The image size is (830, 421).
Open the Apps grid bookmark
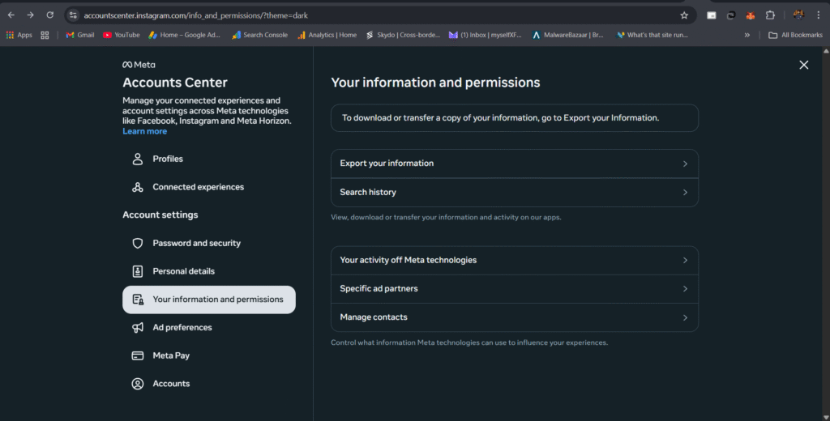pos(19,35)
